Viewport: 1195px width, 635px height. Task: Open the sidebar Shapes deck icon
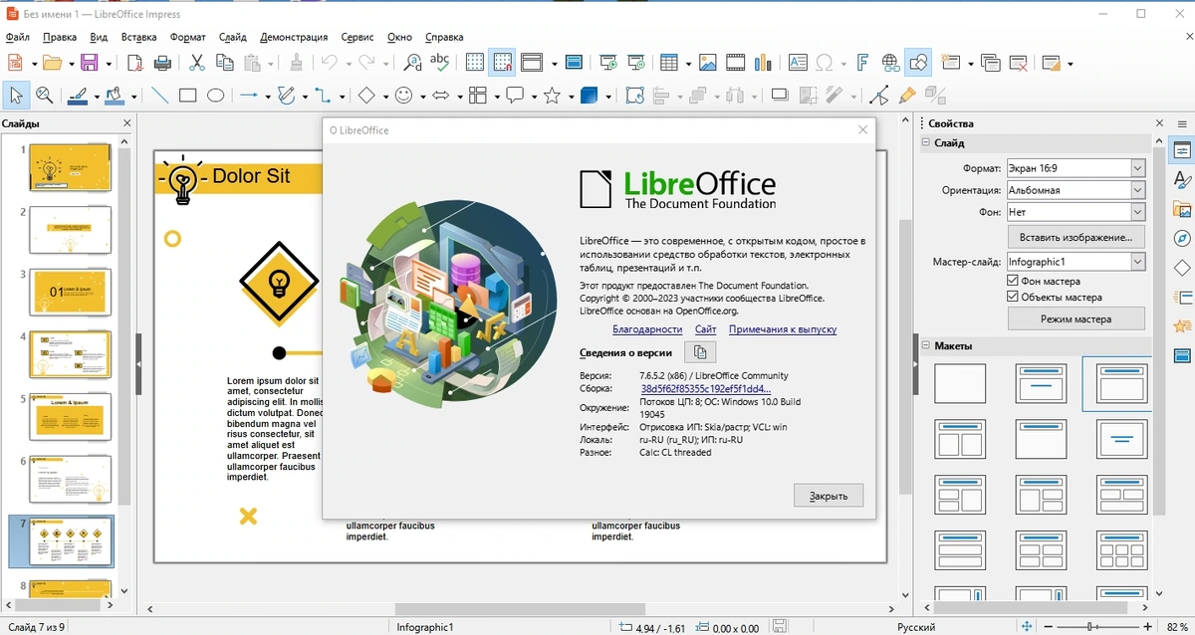(1182, 268)
